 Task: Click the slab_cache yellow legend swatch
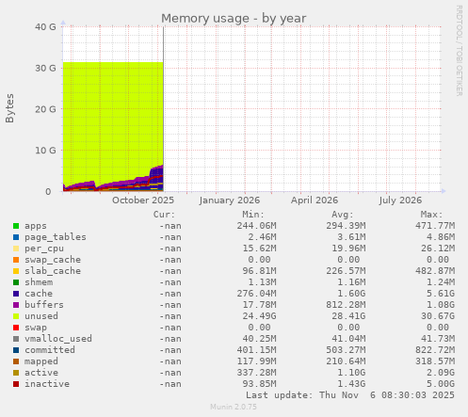(16, 271)
